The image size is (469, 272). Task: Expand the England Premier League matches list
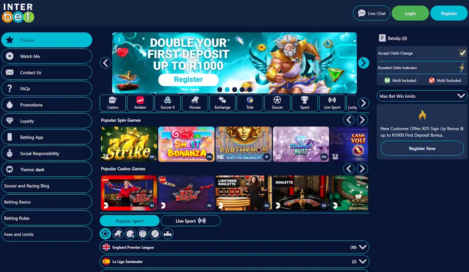point(362,247)
